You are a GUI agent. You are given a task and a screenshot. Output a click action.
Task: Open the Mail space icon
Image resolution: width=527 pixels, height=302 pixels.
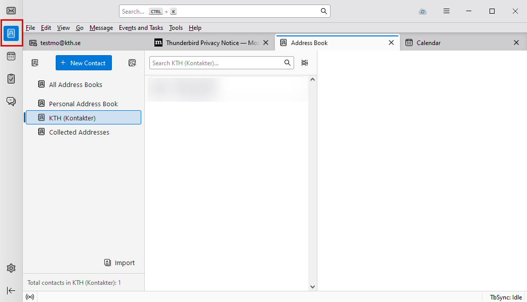[x=11, y=11]
